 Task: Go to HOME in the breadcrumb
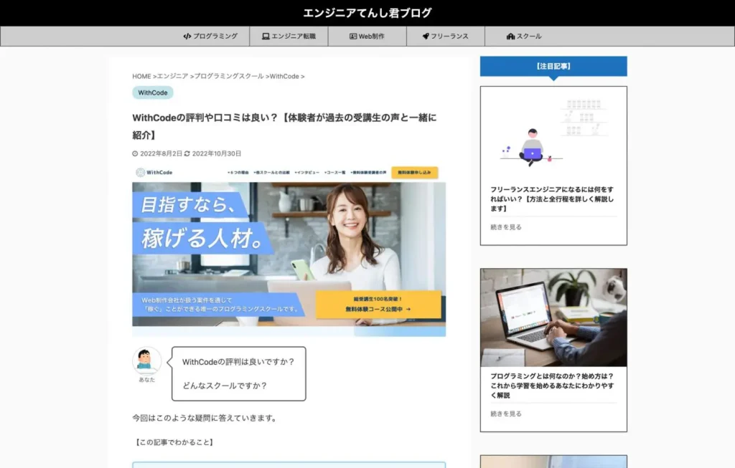(x=141, y=76)
